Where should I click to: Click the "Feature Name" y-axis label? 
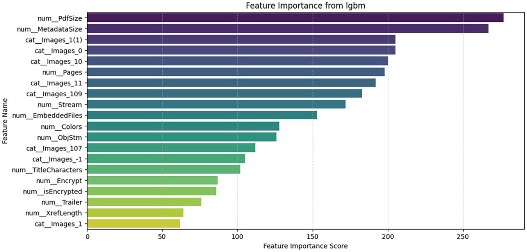point(5,121)
